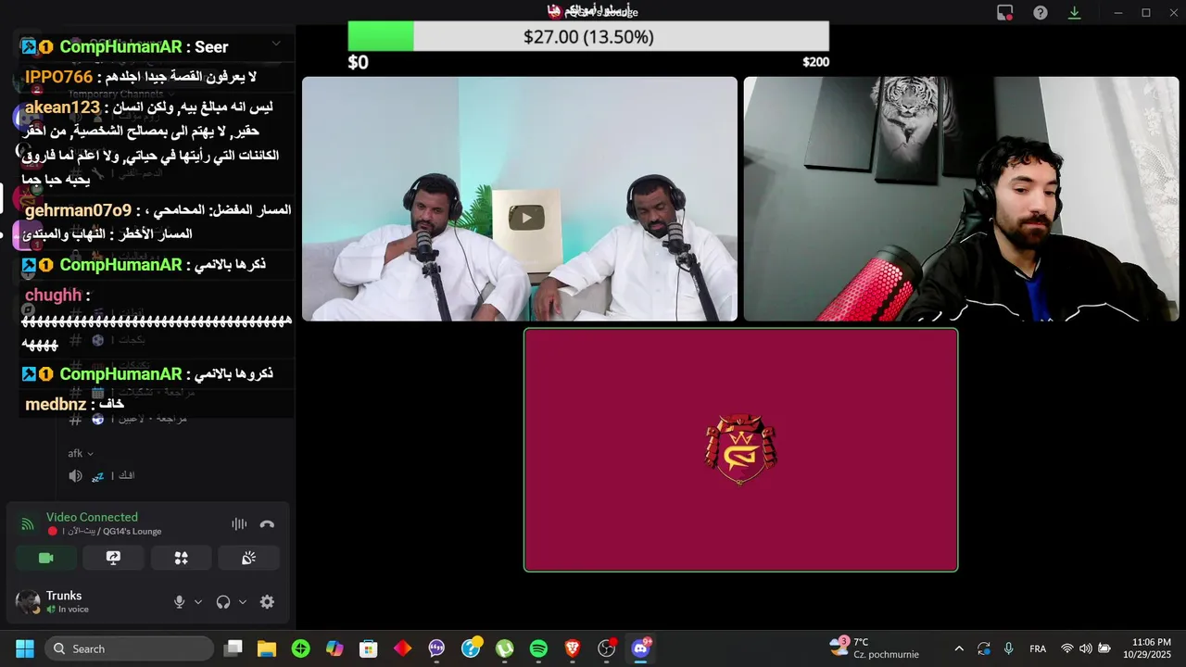This screenshot has height=667, width=1186.
Task: Deafen audio with the headphones icon
Action: pyautogui.click(x=223, y=602)
